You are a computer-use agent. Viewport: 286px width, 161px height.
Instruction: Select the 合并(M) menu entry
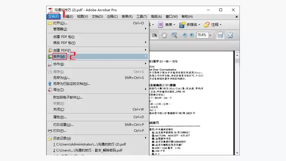click(98, 56)
